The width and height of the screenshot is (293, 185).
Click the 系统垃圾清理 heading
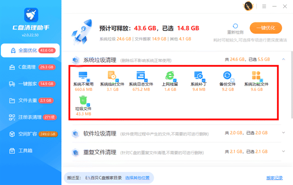click(x=100, y=60)
